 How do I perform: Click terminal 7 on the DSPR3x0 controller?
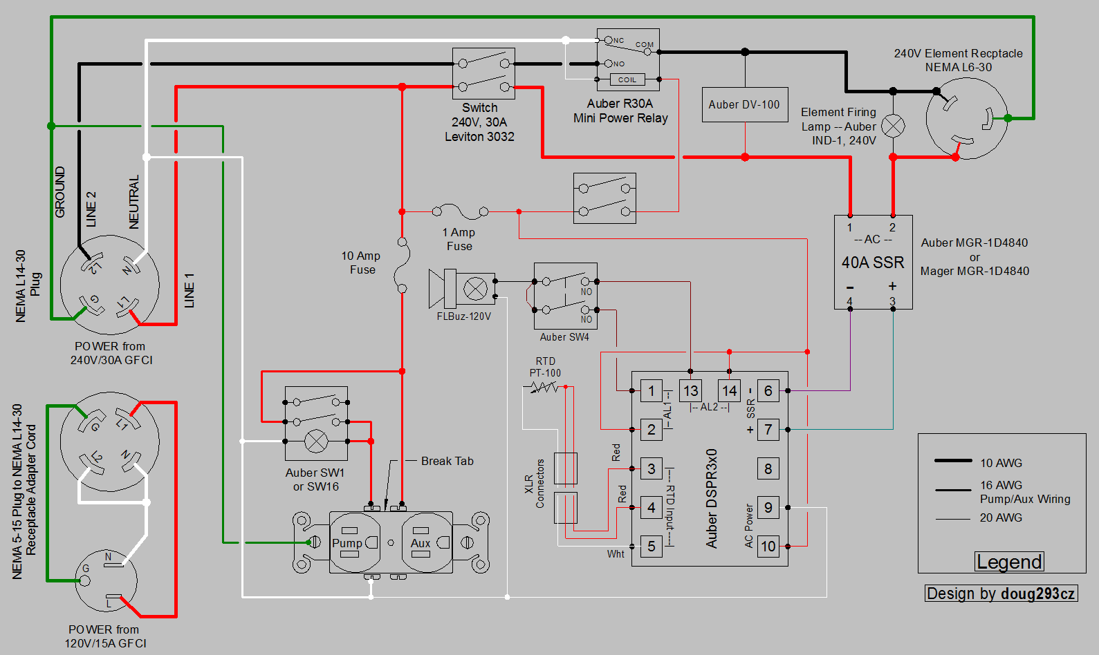(x=768, y=430)
